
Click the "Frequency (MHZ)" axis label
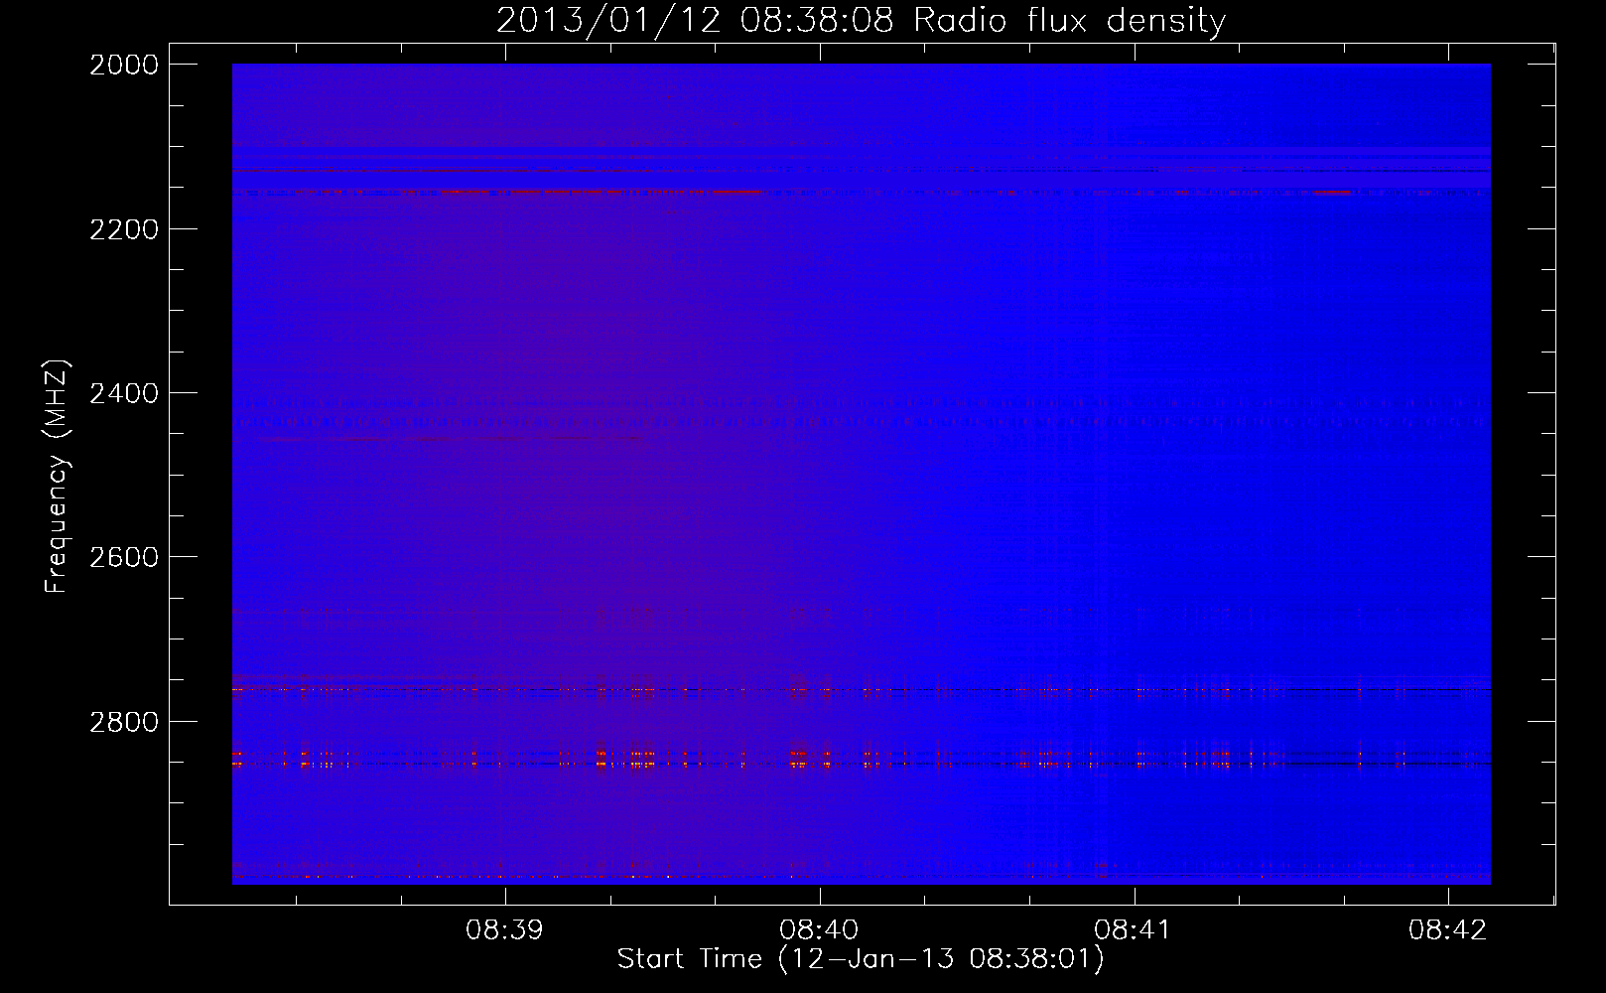58,477
